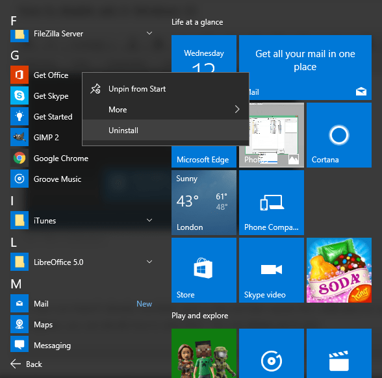Click the iTunes folder icon
382x378 pixels.
click(19, 220)
